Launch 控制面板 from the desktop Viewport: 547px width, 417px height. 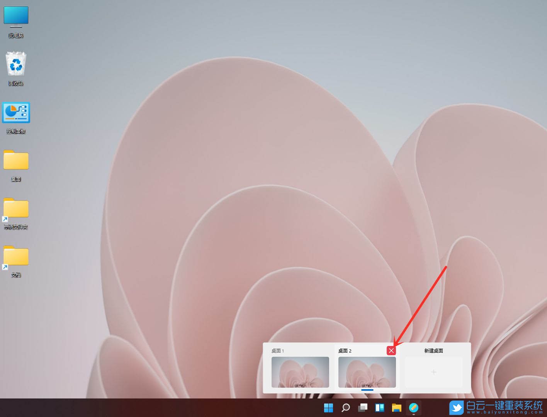point(16,112)
